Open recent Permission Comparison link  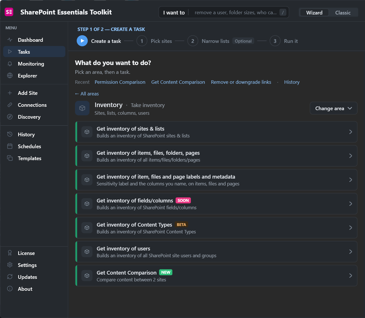[120, 82]
